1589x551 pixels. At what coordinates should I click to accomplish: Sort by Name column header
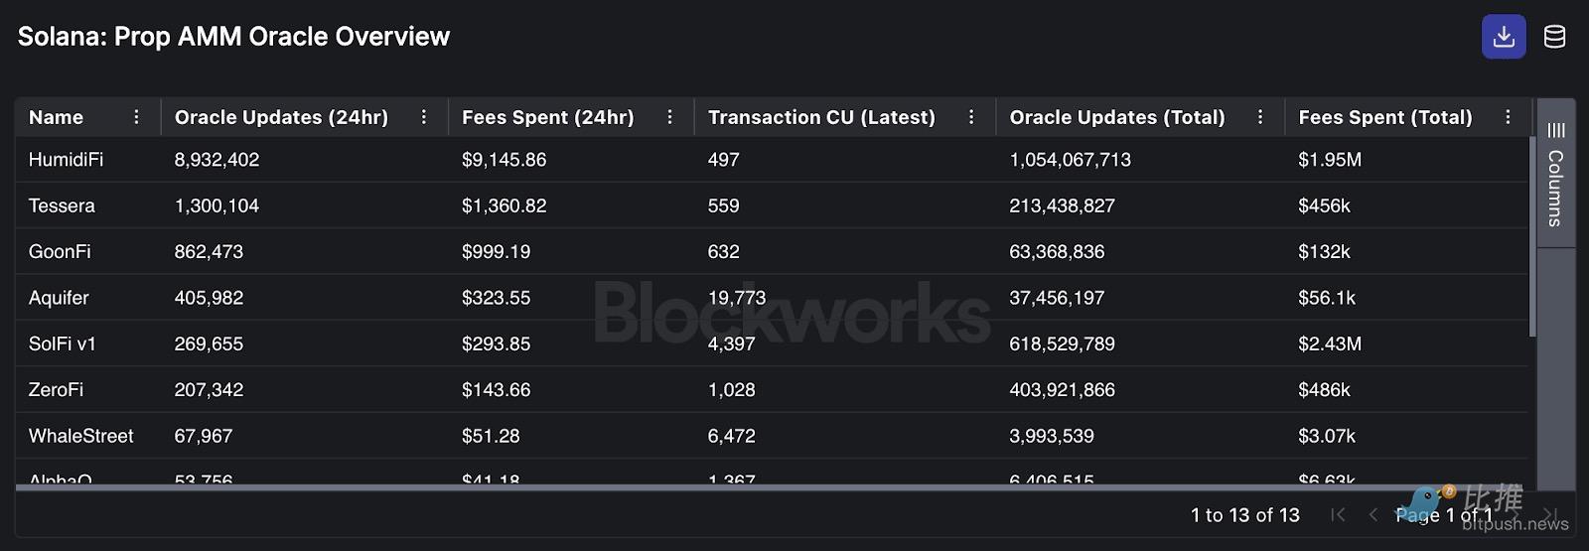pyautogui.click(x=57, y=117)
